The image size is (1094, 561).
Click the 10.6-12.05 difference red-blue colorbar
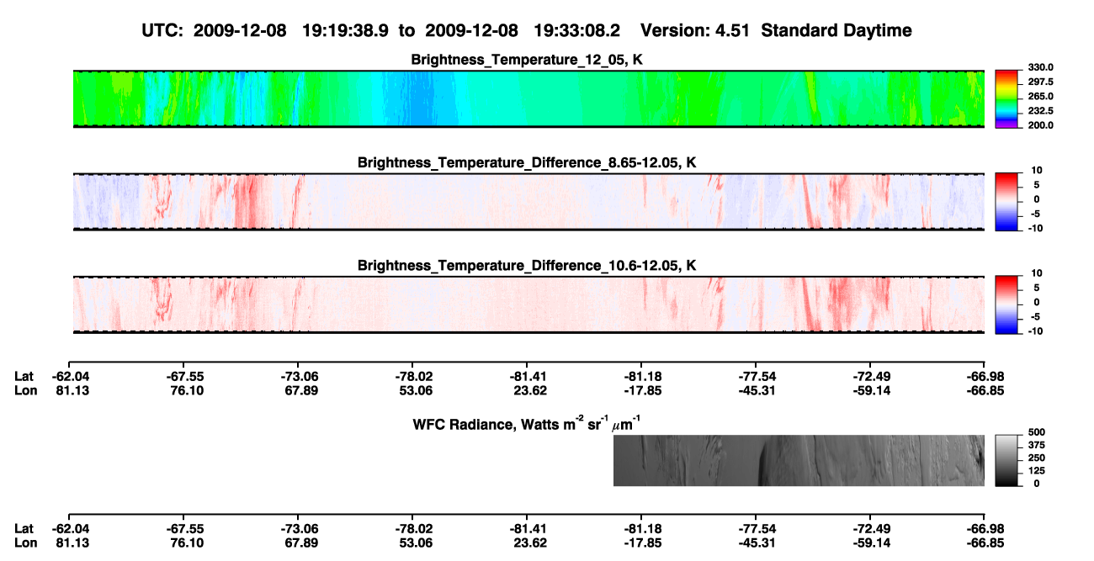click(x=1006, y=304)
